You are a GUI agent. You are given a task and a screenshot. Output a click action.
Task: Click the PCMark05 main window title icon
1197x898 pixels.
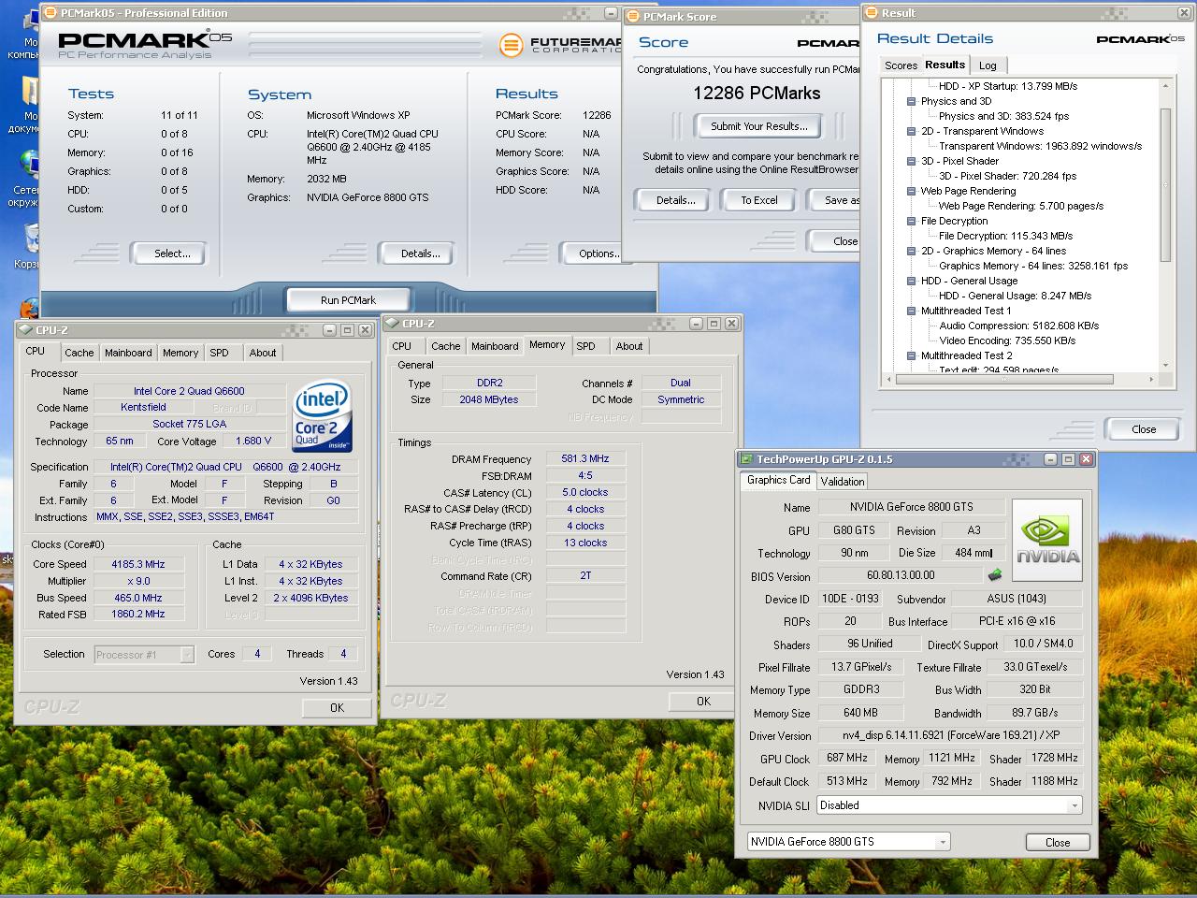[x=50, y=13]
